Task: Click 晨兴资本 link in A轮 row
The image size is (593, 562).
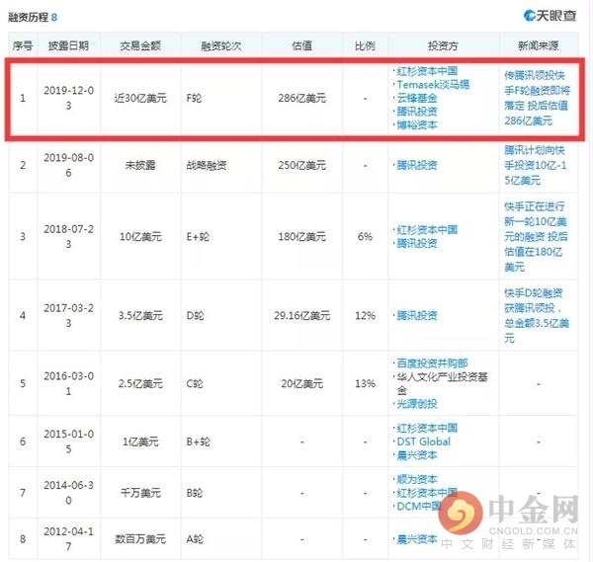Action: (x=417, y=539)
